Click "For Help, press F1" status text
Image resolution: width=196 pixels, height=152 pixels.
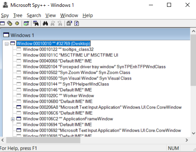click(19, 148)
